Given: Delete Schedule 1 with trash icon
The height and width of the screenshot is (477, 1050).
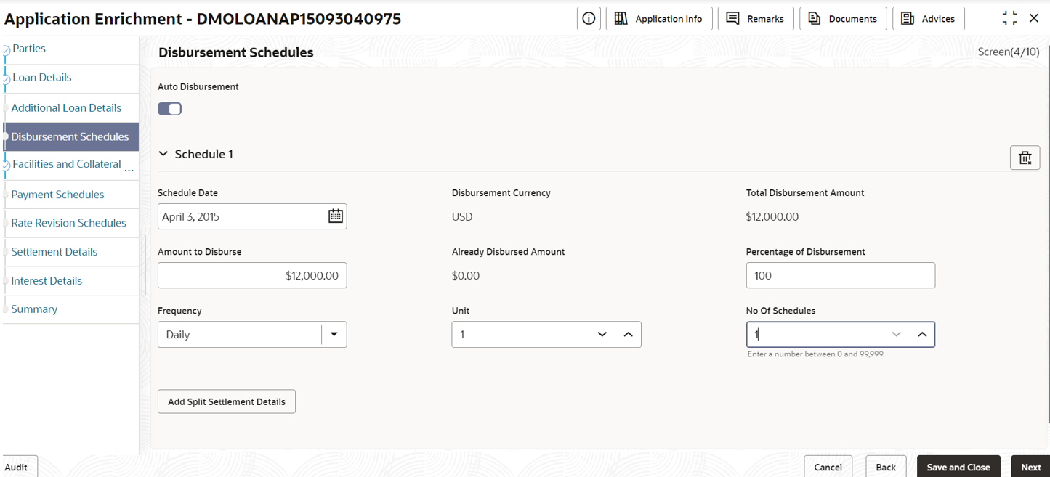Looking at the screenshot, I should (1025, 158).
